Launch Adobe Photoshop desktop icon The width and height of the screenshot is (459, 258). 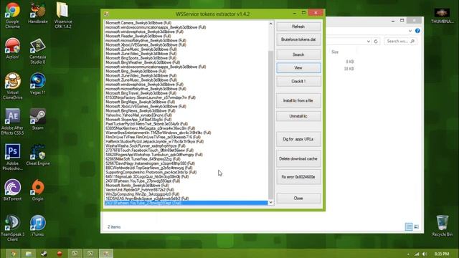12,157
